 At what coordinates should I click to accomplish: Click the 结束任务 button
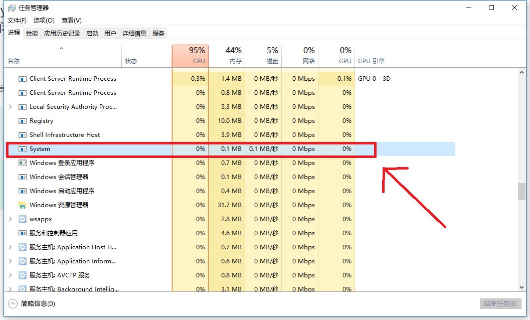pyautogui.click(x=500, y=304)
